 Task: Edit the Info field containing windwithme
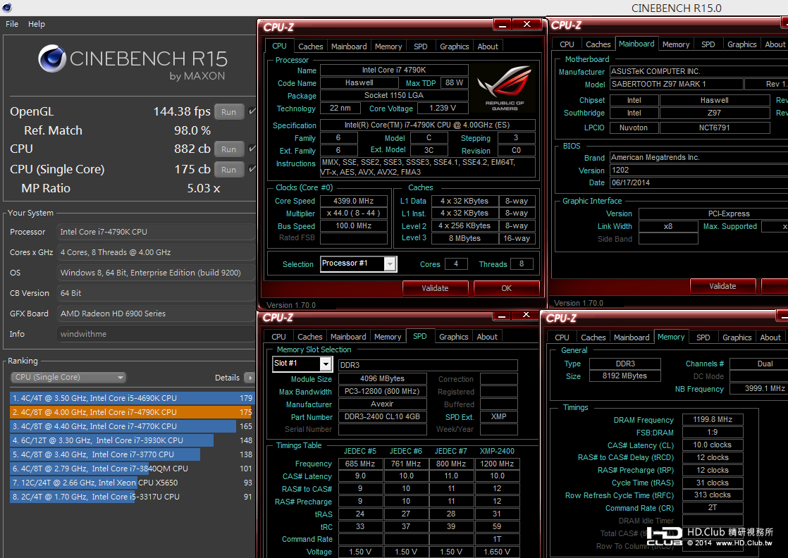(x=156, y=334)
